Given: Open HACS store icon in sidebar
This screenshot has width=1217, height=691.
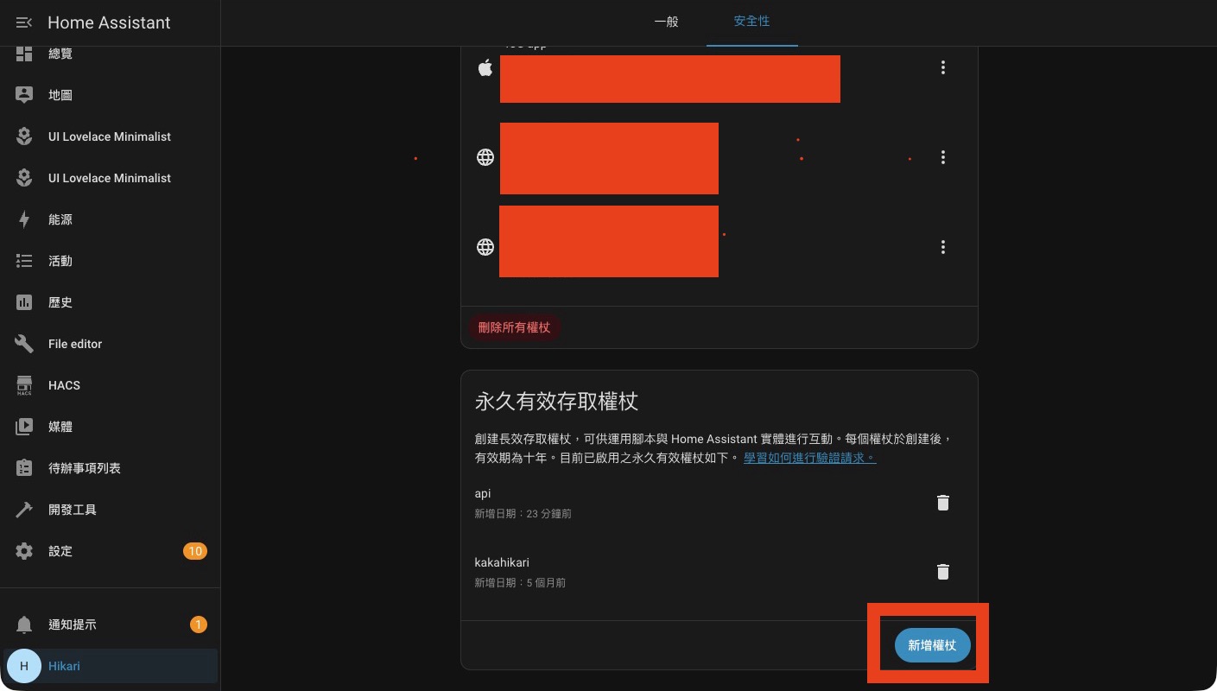Looking at the screenshot, I should (x=24, y=385).
